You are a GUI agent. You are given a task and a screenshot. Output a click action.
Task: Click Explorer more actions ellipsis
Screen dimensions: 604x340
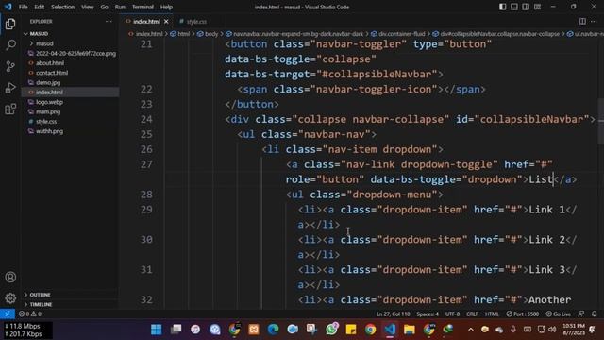109,22
